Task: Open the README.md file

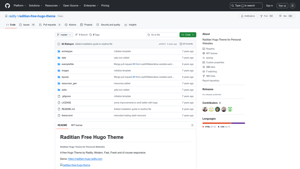Action: [x=68, y=109]
